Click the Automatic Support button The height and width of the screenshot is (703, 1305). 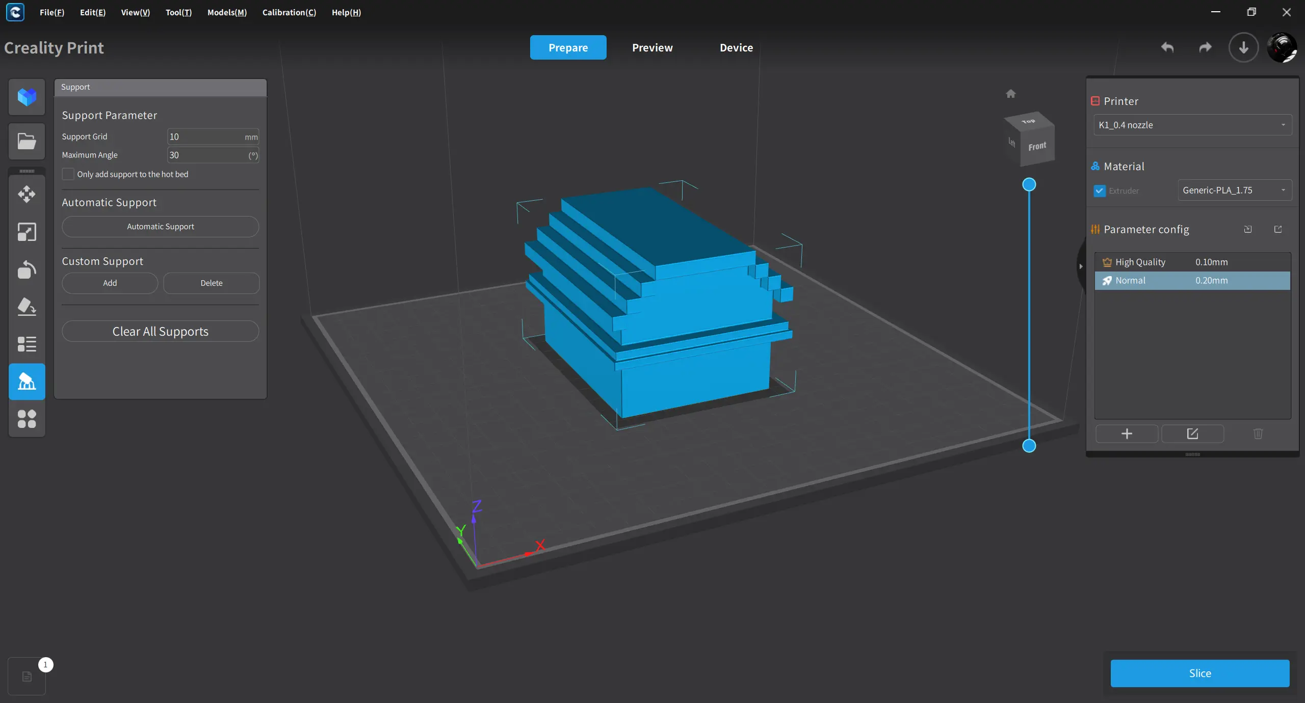[x=160, y=227]
